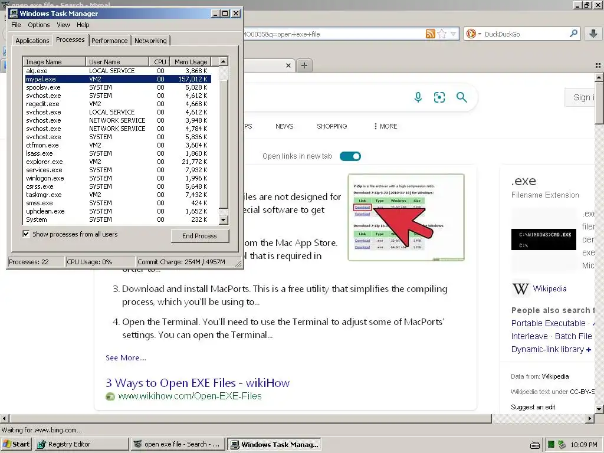Viewport: 604px width, 453px height.
Task: Click the Bing microphone voice search icon
Action: coord(418,97)
